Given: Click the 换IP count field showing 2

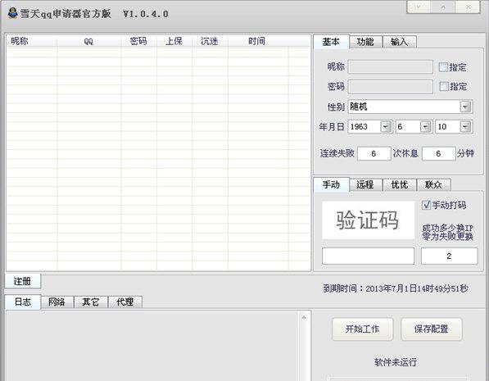Looking at the screenshot, I should [x=449, y=256].
